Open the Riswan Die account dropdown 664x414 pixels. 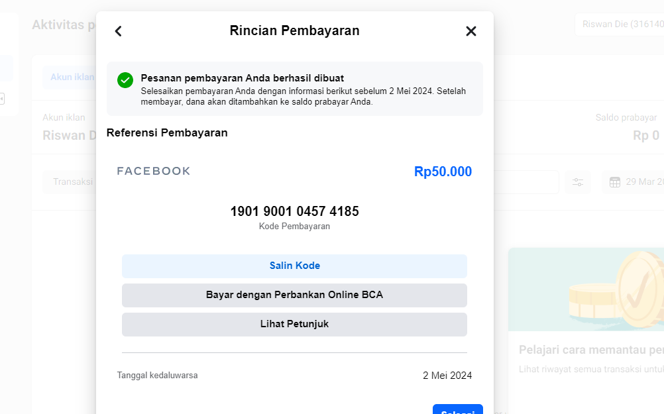(x=620, y=25)
